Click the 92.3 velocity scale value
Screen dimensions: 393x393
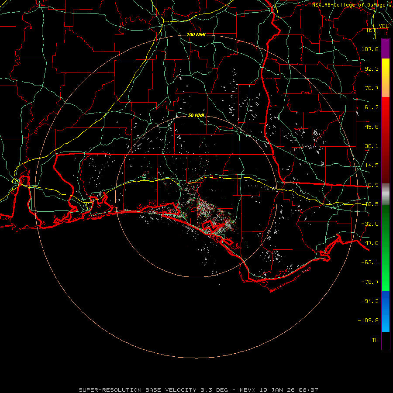tap(372, 69)
